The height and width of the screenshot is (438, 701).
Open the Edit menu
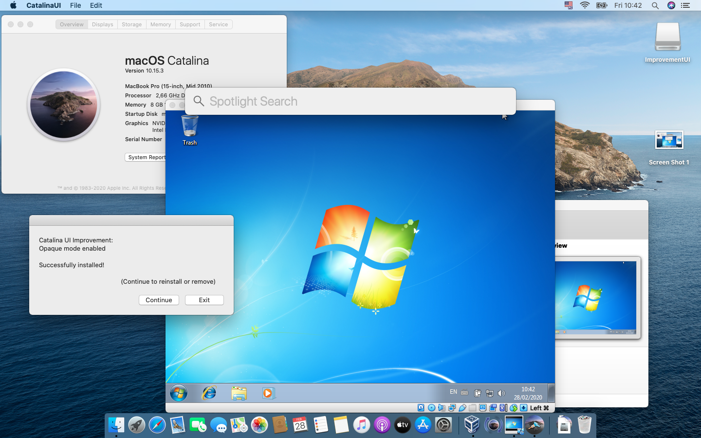[96, 5]
